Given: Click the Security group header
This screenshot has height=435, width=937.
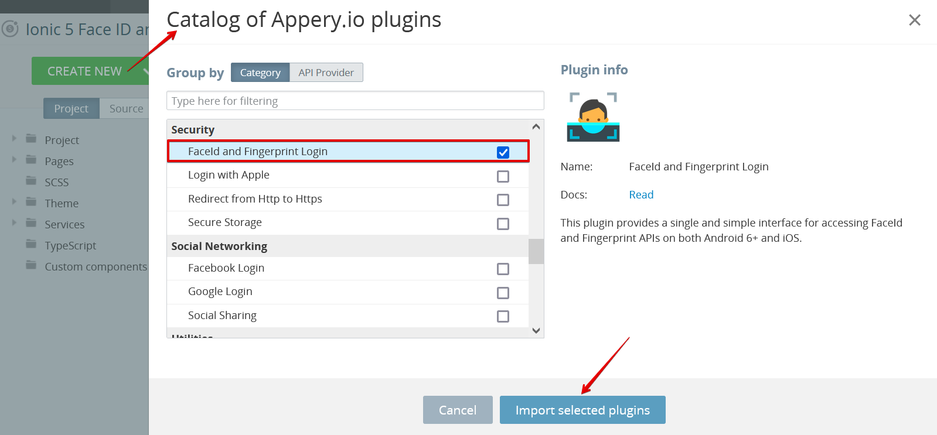Looking at the screenshot, I should tap(348, 130).
